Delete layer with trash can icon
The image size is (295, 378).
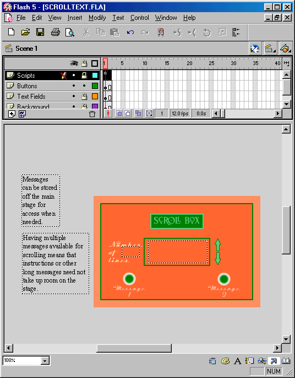(92, 114)
